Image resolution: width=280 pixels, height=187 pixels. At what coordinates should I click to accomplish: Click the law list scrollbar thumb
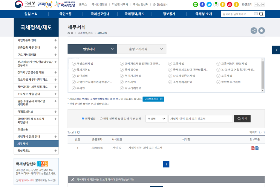(x=263, y=75)
